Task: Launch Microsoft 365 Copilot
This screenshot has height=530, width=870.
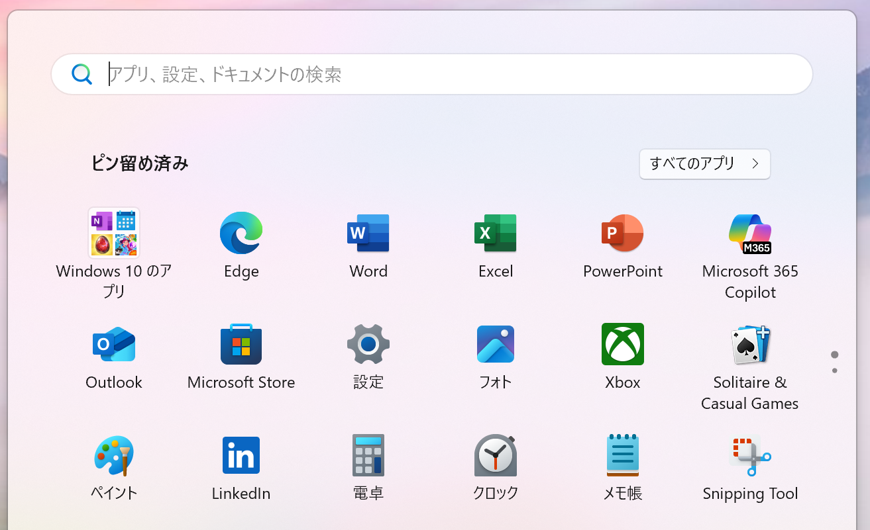Action: coord(750,233)
